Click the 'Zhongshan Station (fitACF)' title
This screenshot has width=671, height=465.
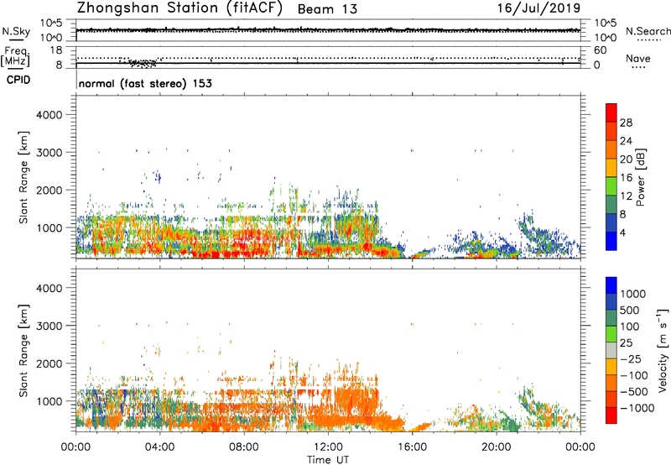pos(179,8)
